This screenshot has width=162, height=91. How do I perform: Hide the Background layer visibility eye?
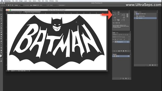pyautogui.click(x=113, y=42)
